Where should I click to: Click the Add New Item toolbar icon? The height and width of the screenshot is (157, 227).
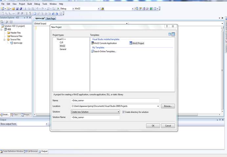(x=8, y=9)
